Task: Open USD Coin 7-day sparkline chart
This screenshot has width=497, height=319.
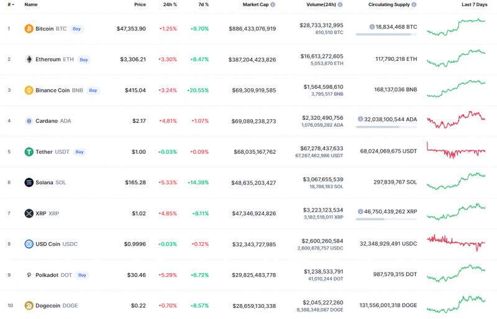Action: click(456, 243)
